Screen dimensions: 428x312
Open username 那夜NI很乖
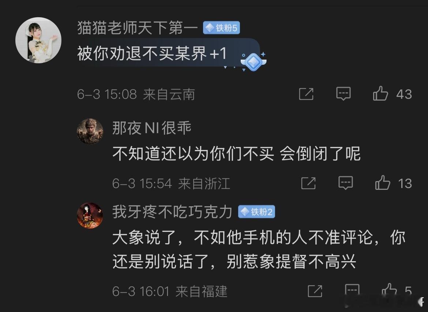click(x=152, y=128)
